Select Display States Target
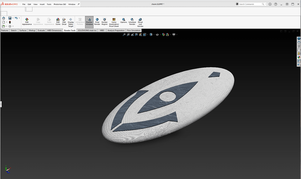The height and width of the screenshot is (179, 301). point(71,23)
